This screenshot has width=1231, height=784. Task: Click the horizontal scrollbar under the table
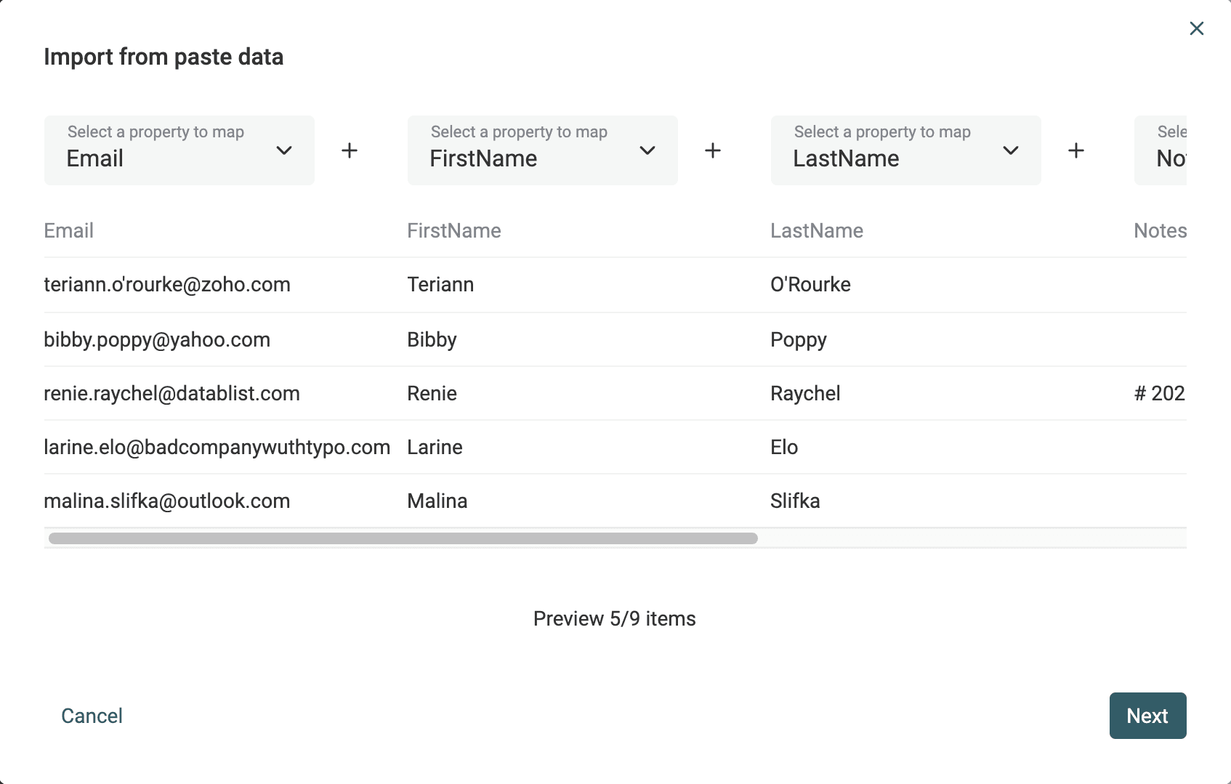[x=403, y=538]
